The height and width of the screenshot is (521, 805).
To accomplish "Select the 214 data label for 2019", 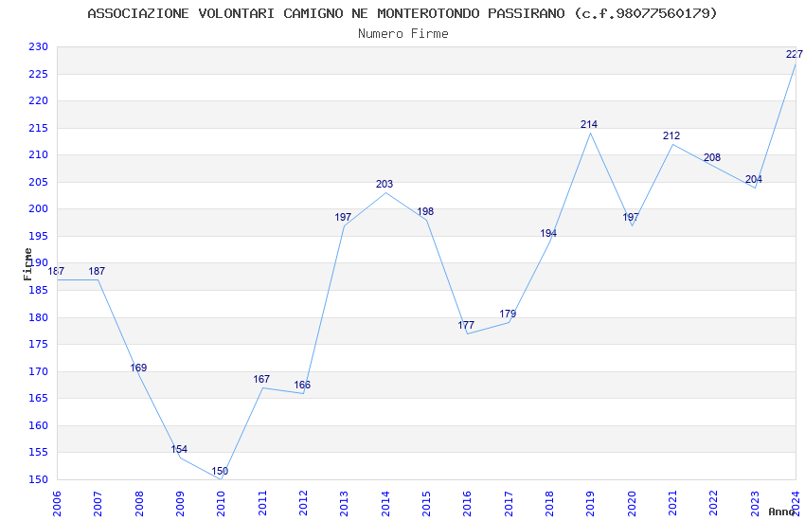I will click(589, 124).
